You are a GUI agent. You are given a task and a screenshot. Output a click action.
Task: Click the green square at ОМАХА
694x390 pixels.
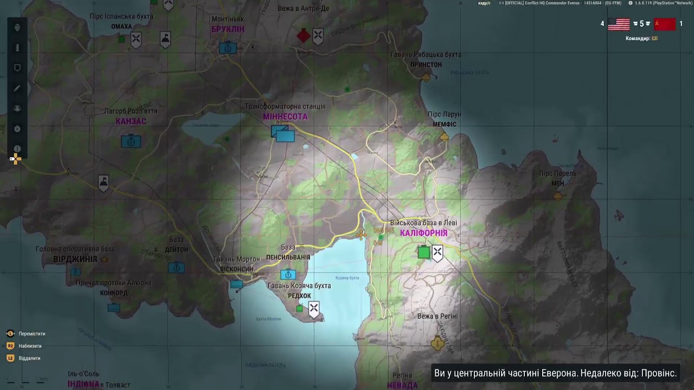[121, 39]
